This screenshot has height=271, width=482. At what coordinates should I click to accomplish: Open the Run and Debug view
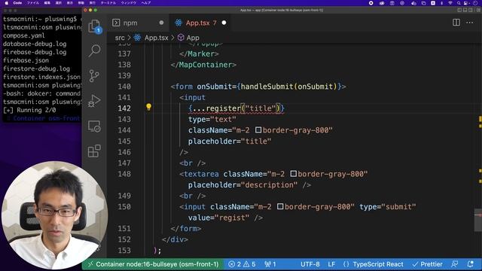click(x=94, y=101)
